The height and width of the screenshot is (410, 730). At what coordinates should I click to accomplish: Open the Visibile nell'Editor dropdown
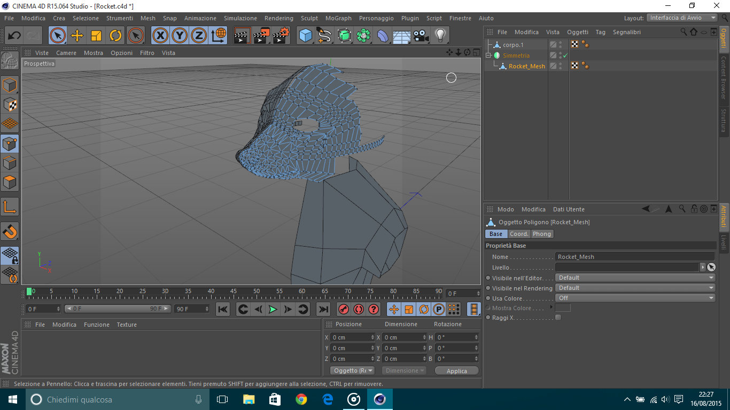pyautogui.click(x=635, y=278)
